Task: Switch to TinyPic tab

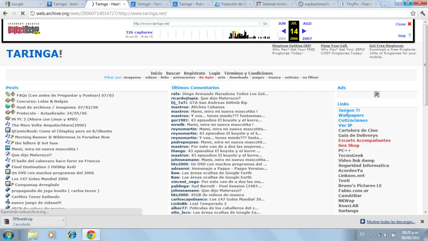Action: coord(359,4)
